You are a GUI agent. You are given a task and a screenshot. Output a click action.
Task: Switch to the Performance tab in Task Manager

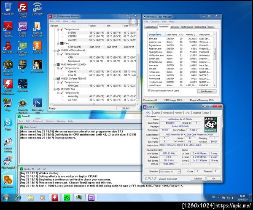[x=187, y=27]
